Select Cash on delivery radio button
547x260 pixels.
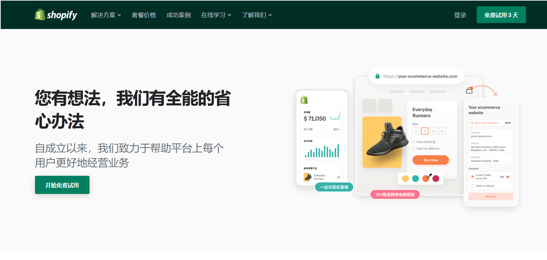coord(473,186)
